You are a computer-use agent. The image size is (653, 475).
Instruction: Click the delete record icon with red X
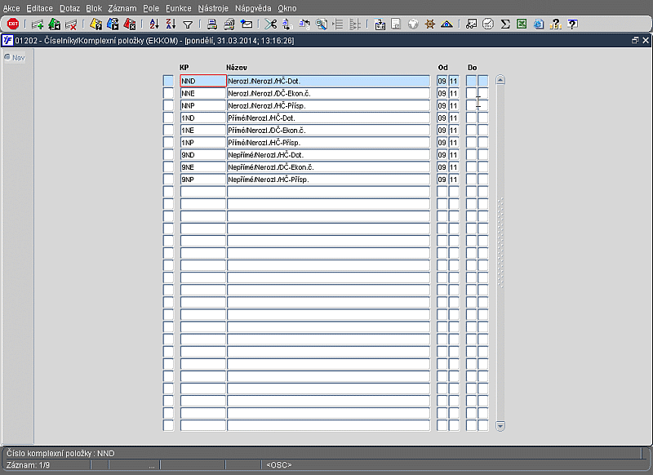pyautogui.click(x=71, y=24)
